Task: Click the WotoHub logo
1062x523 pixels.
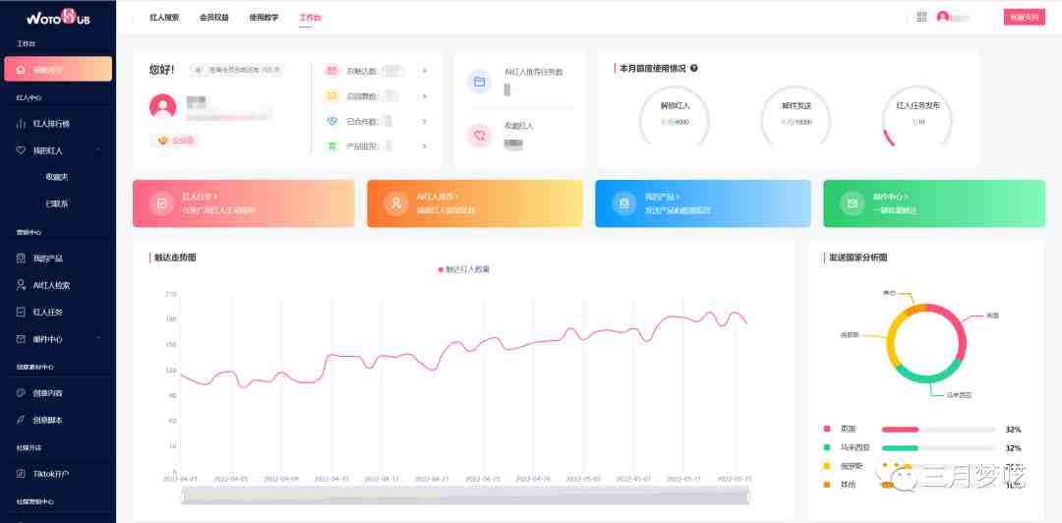Action: click(58, 17)
